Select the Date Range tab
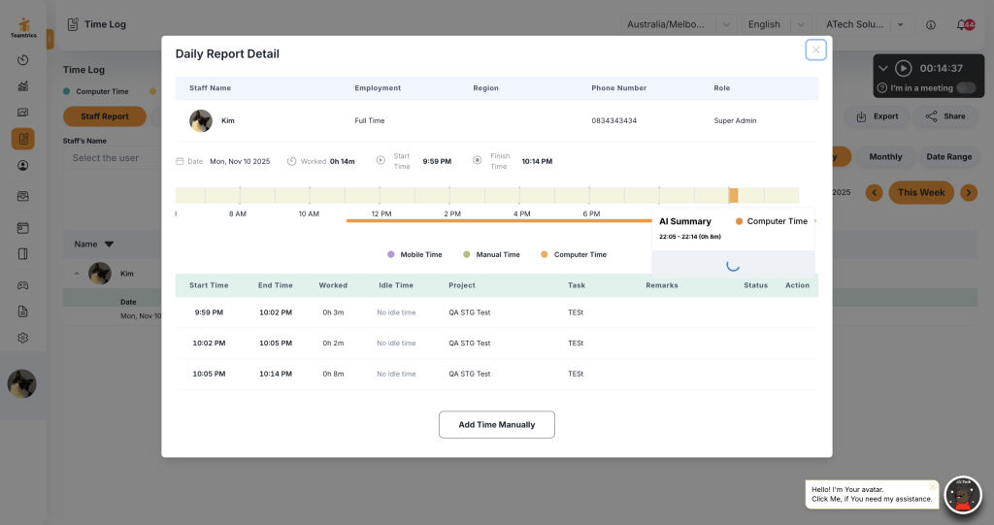The width and height of the screenshot is (994, 525). click(948, 157)
